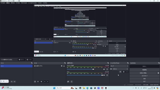Viewport: 160px width, 90px height.
Task: Open the Tools menu in the menu bar
Action: point(39,3)
